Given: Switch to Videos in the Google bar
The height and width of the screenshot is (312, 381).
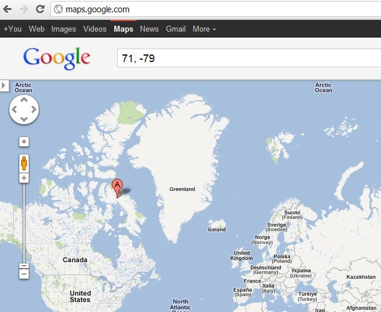Looking at the screenshot, I should 95,29.
